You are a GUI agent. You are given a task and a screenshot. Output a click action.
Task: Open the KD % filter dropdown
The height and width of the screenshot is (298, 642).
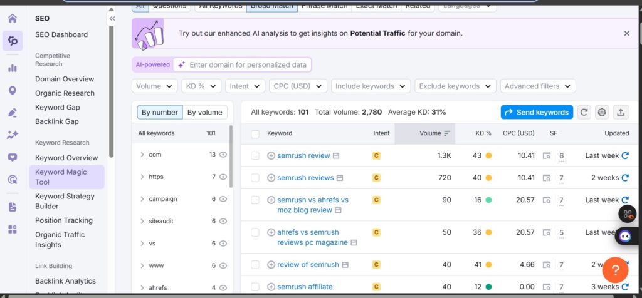(x=201, y=86)
